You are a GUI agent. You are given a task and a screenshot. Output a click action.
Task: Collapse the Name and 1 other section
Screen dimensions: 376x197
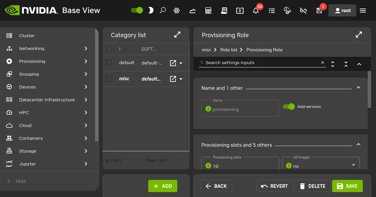[x=359, y=87]
